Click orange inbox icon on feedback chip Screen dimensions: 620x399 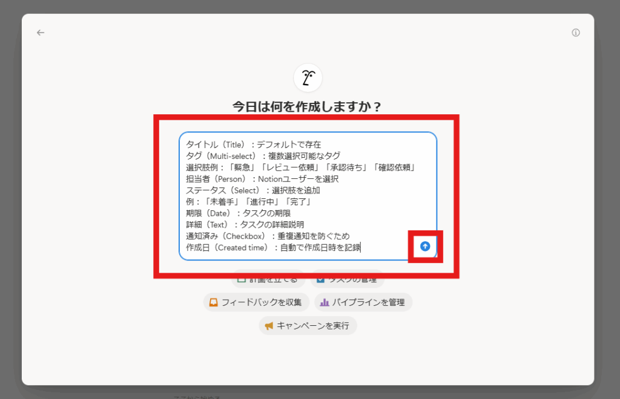[213, 302]
